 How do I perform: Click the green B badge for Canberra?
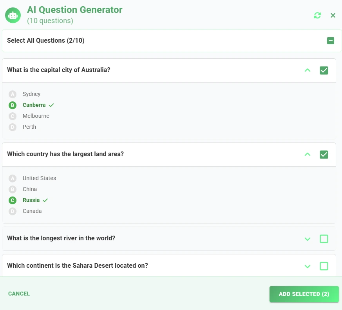pos(13,105)
